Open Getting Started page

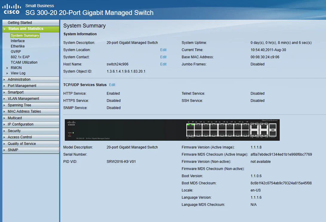(31, 23)
